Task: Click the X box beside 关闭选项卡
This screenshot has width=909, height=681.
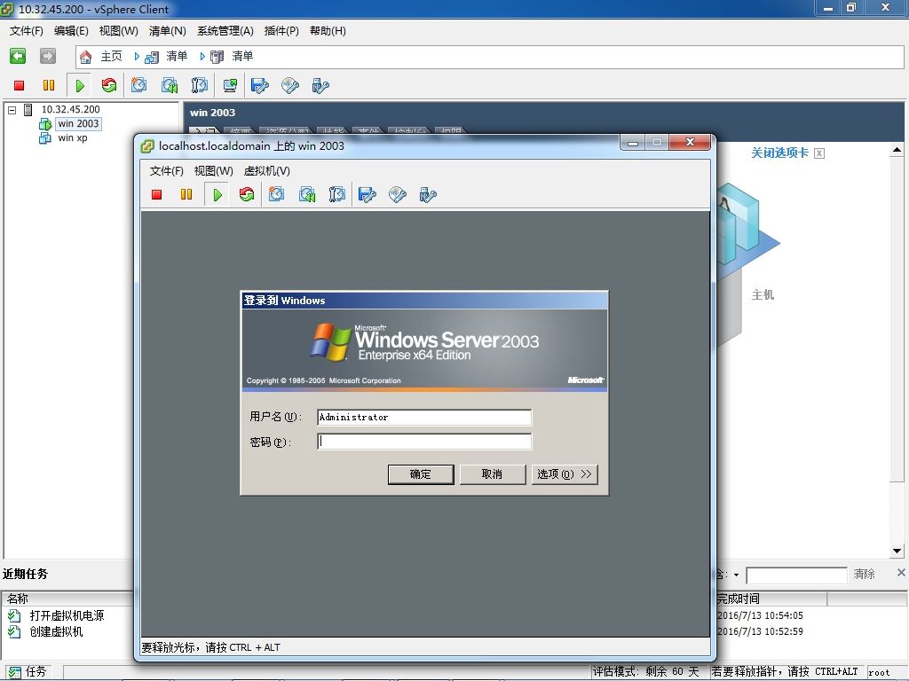Action: [x=819, y=153]
